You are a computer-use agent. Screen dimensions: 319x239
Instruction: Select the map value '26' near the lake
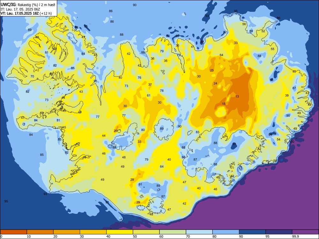(x=115, y=131)
